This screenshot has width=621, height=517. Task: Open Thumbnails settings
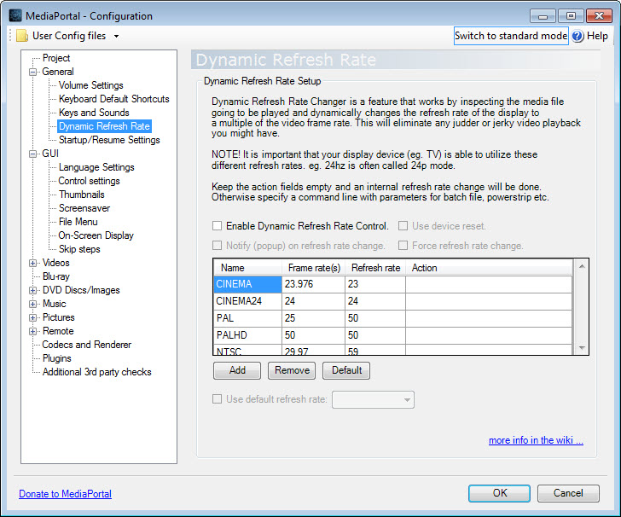click(82, 195)
